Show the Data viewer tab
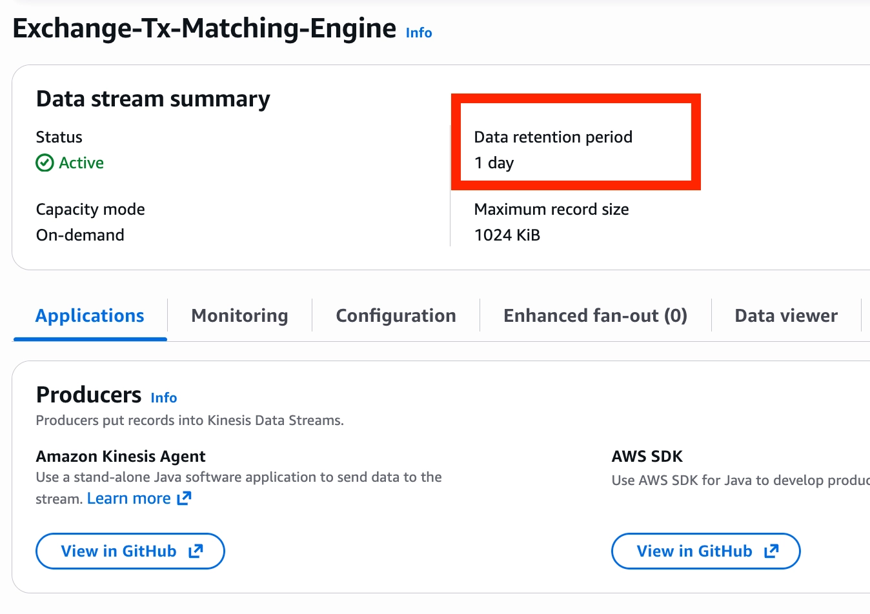The width and height of the screenshot is (870, 614). (786, 316)
